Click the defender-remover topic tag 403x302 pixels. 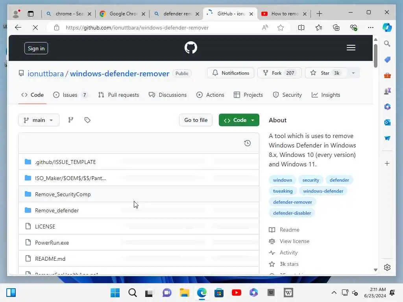point(292,202)
